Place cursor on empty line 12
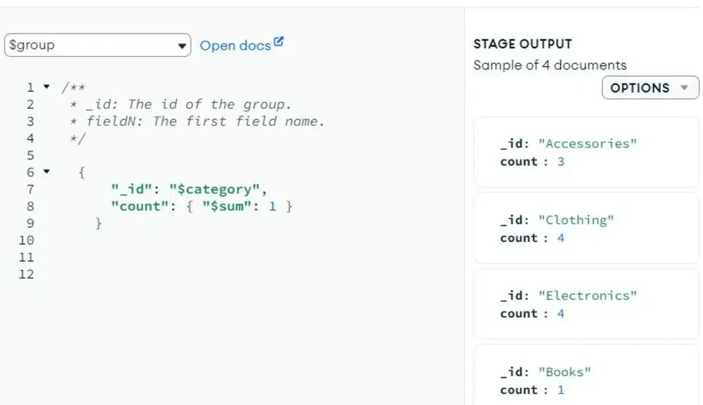Viewport: 703px width, 405px height. 179,274
